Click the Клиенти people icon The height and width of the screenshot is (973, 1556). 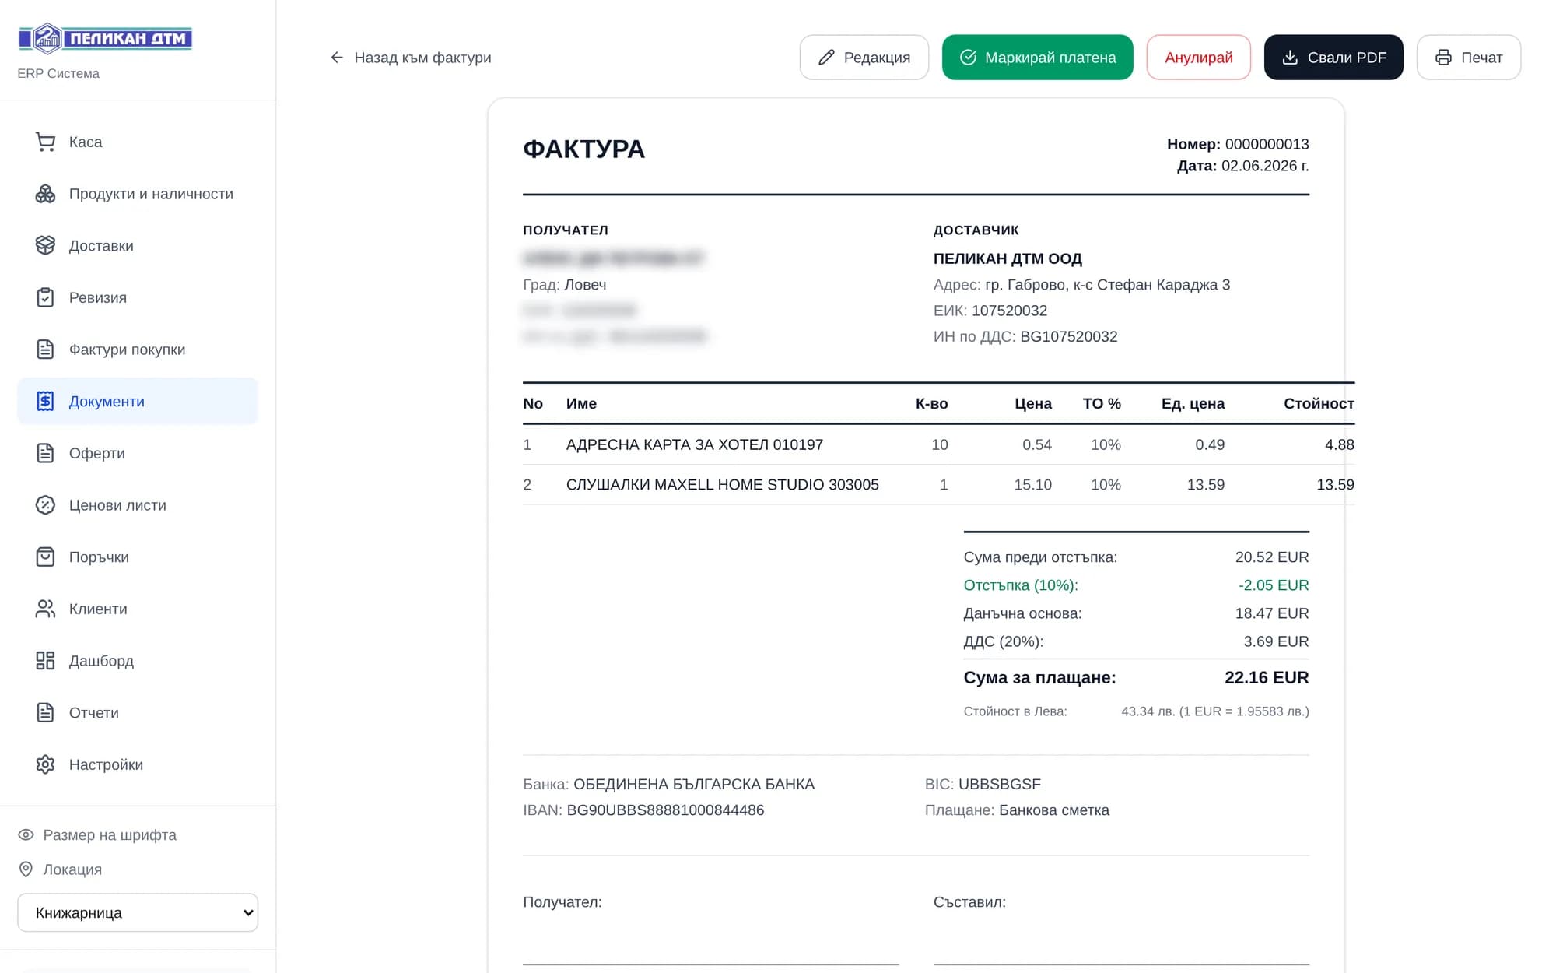[45, 609]
